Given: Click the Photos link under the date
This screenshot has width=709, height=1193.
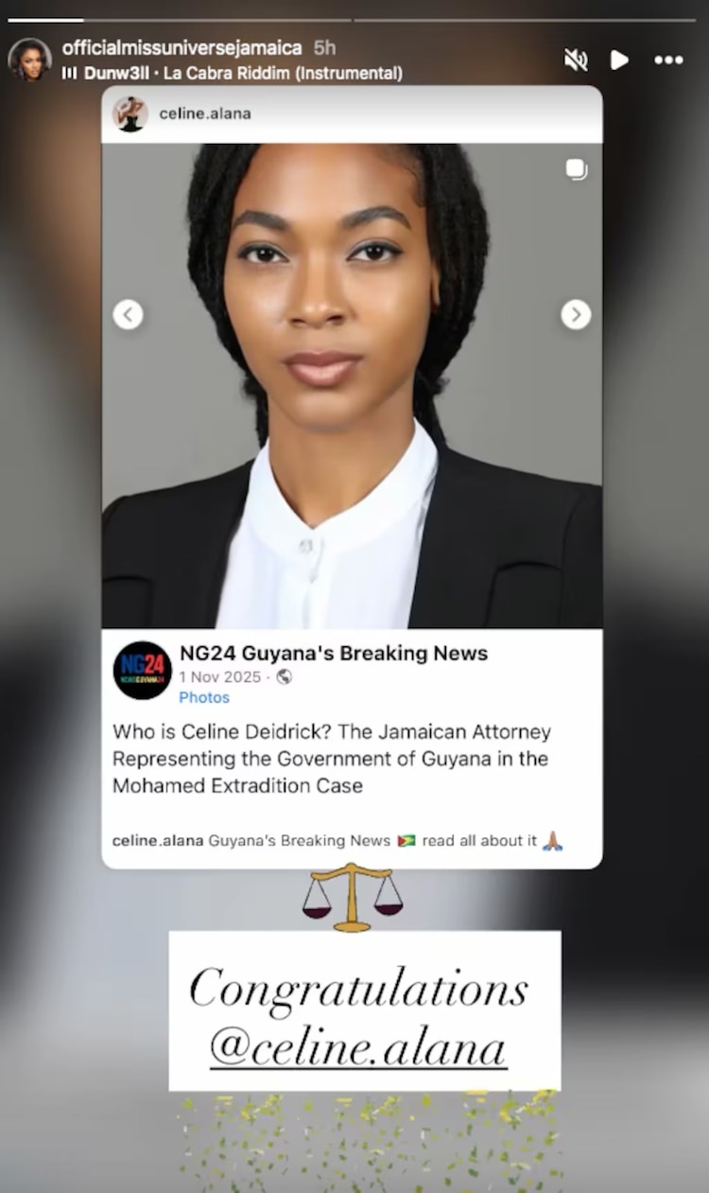Looking at the screenshot, I should click(x=204, y=697).
